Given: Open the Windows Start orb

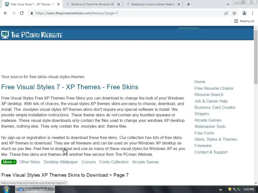Looking at the screenshot, I should (6, 189).
